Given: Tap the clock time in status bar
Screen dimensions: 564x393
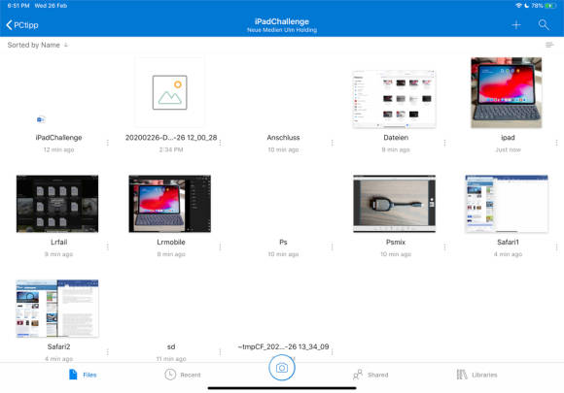Looking at the screenshot, I should pyautogui.click(x=18, y=6).
